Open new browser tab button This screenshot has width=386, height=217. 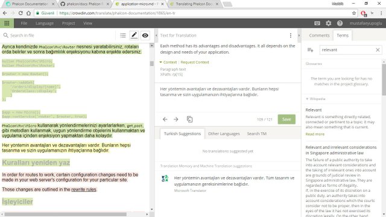tap(228, 4)
